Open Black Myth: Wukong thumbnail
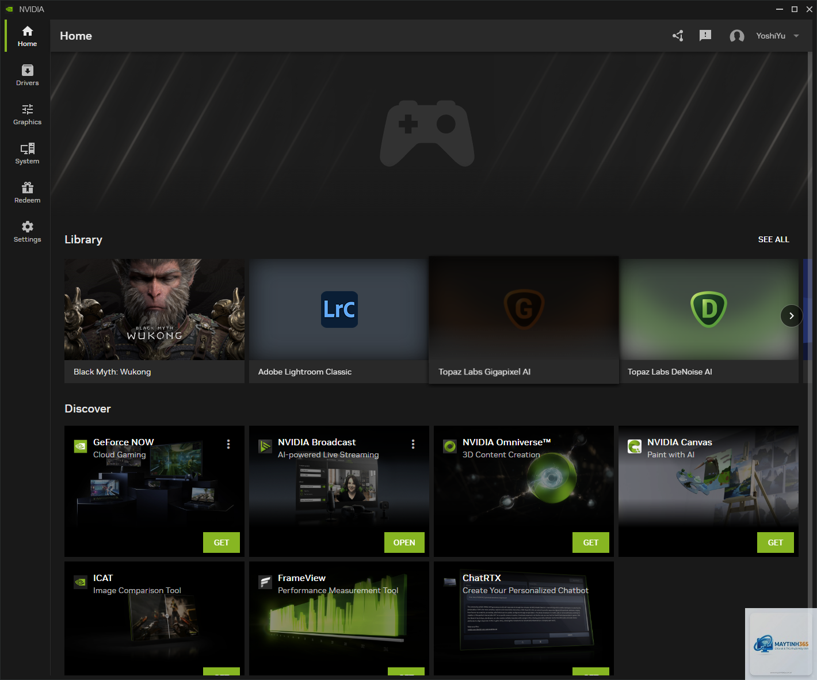817x680 pixels. pos(154,310)
